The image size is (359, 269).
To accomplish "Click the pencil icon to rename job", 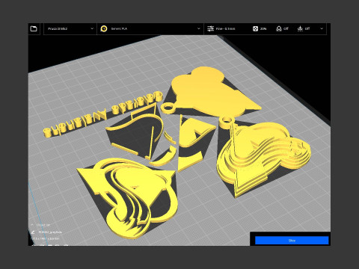I will tap(33, 232).
